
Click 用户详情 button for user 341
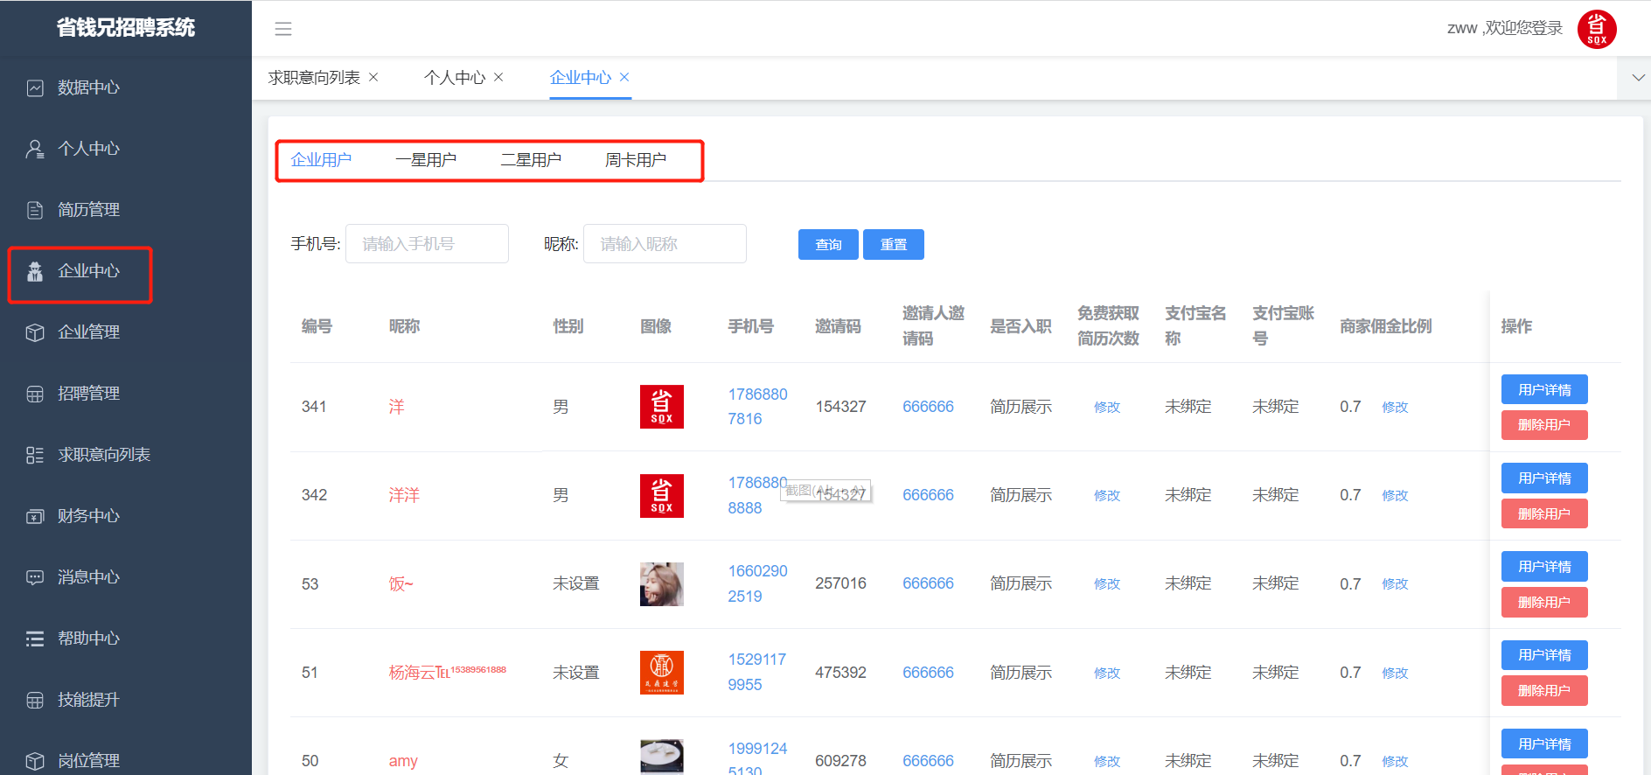1544,389
